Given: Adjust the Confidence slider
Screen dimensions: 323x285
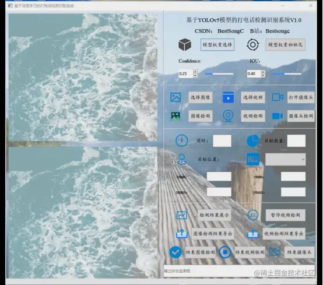Looking at the screenshot, I should coord(219,73).
